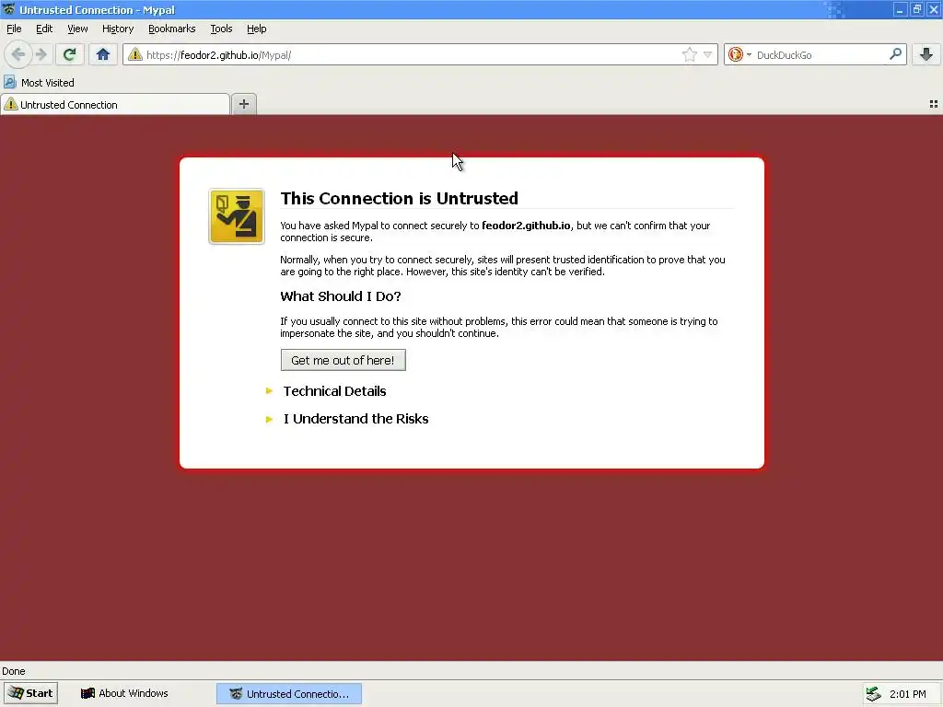The width and height of the screenshot is (943, 707).
Task: Reload the current page
Action: [69, 54]
